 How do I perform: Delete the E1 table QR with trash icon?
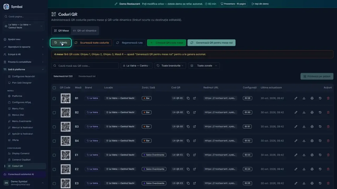click(x=328, y=155)
